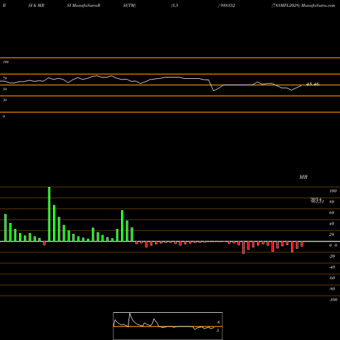Click the single red bar among green bars
Screen dimensions: 340x340
44,243
